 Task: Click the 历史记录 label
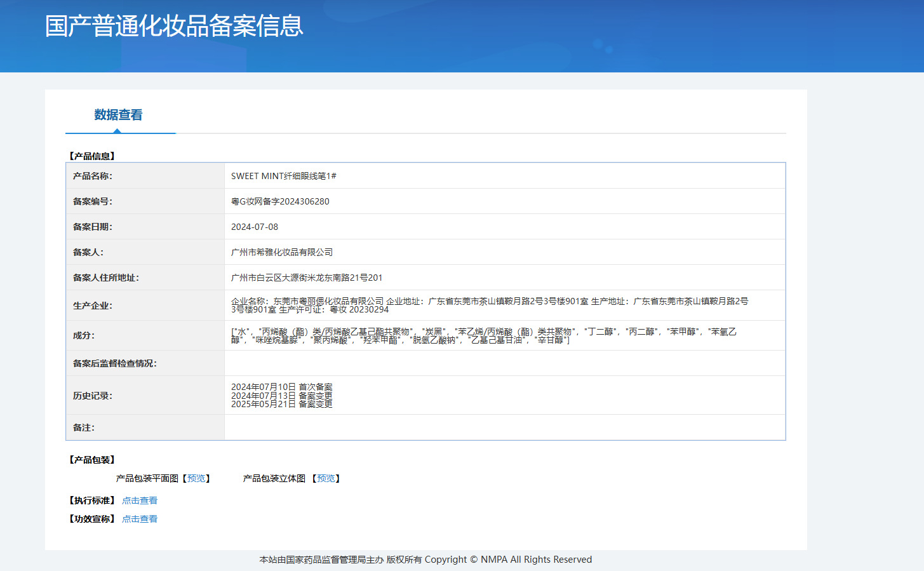click(x=93, y=396)
